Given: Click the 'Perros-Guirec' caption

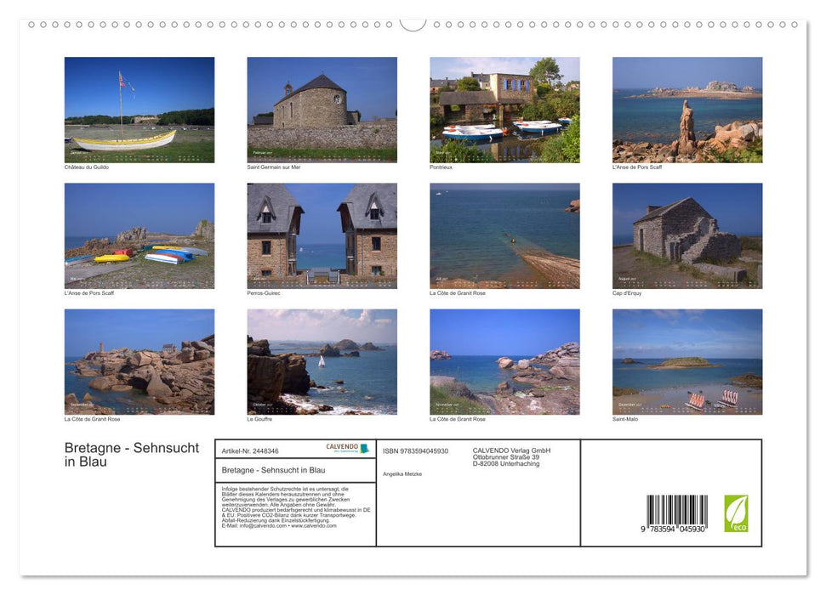Looking at the screenshot, I should (x=264, y=293).
